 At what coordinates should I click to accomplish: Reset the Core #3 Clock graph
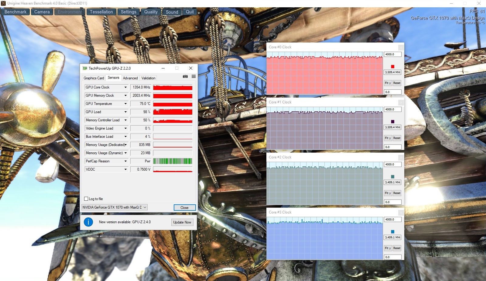(x=397, y=248)
